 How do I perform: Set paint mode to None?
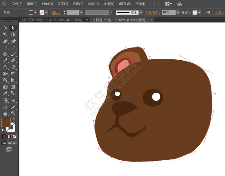tap(14, 136)
